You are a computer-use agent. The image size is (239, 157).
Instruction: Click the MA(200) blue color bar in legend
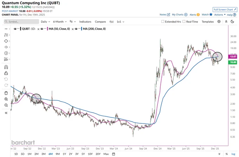(82, 29)
